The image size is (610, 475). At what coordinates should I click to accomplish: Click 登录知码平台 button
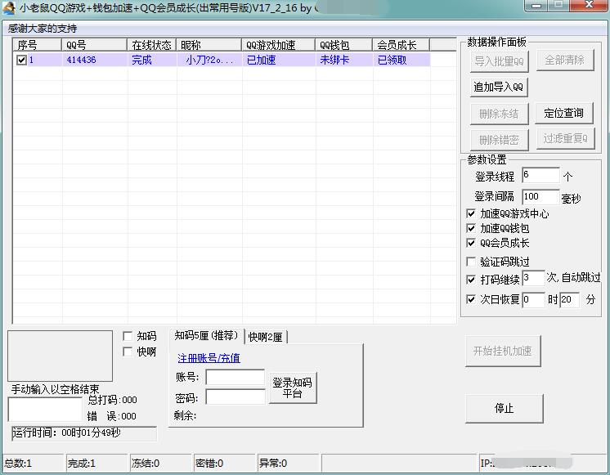293,388
